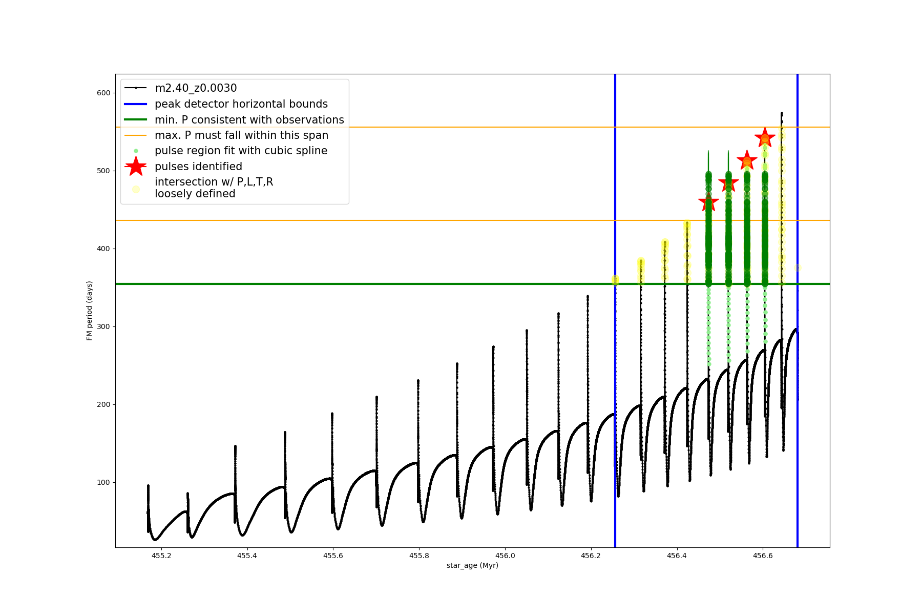
Task: Click the 'star_age (Myr)' x-axis label
Action: point(472,565)
